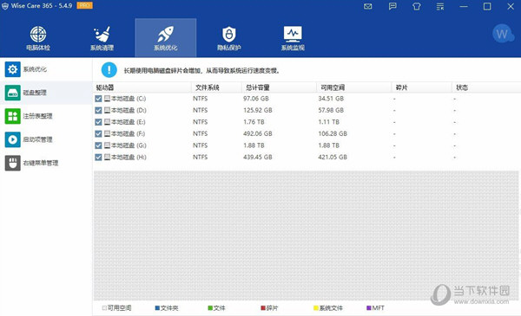The image size is (521, 316).
Task: Open the 系统清理 system cleaner tab
Action: (x=102, y=38)
